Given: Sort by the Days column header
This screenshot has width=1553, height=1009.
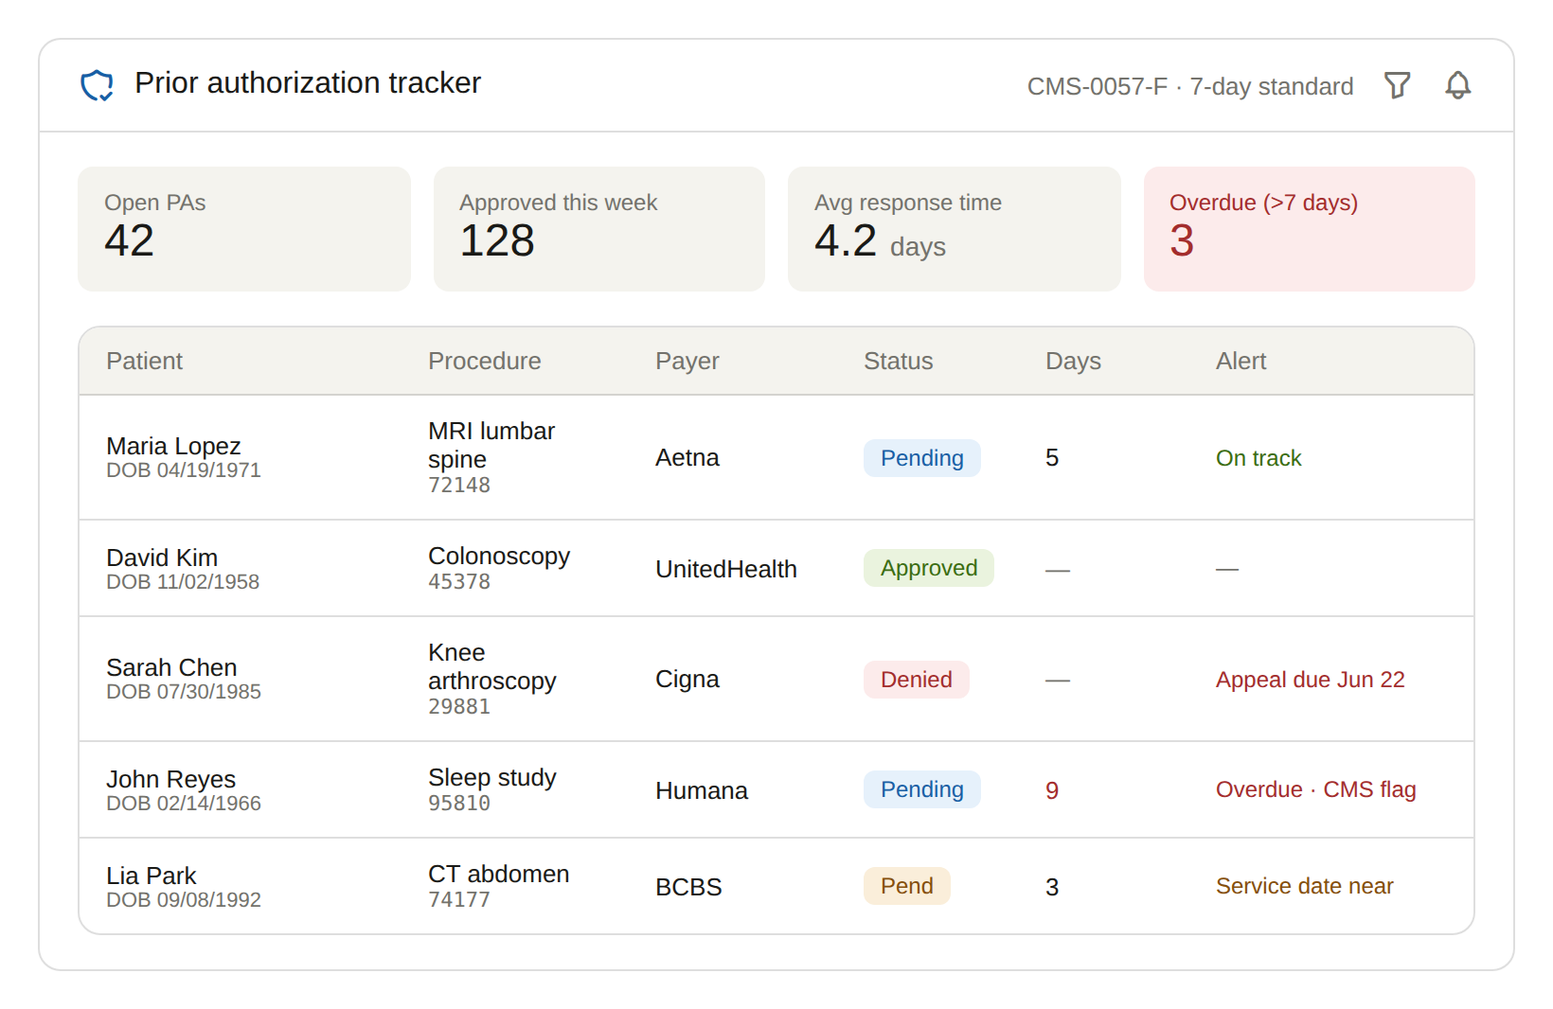Looking at the screenshot, I should point(1073,361).
